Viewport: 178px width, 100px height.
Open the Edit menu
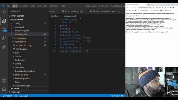pos(15,6)
